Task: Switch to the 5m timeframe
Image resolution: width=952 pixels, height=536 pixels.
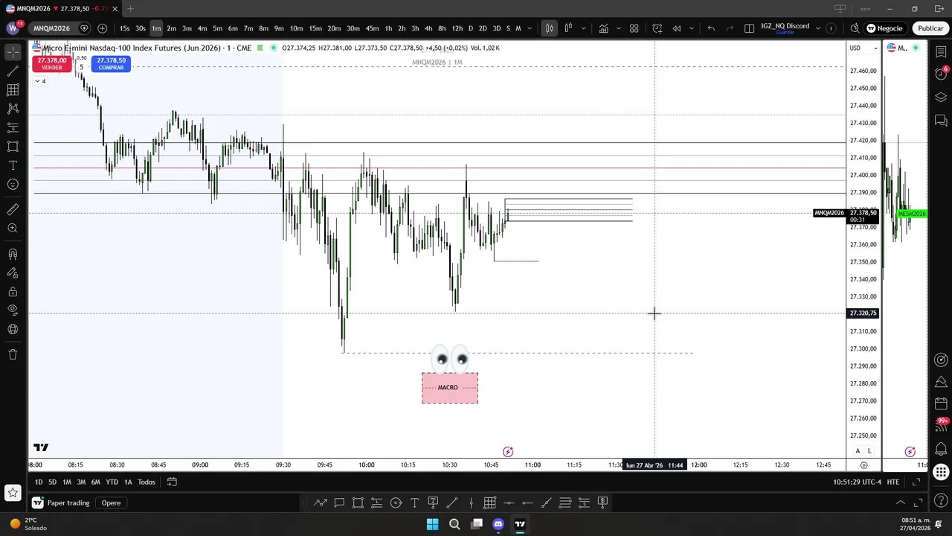Action: [x=217, y=28]
